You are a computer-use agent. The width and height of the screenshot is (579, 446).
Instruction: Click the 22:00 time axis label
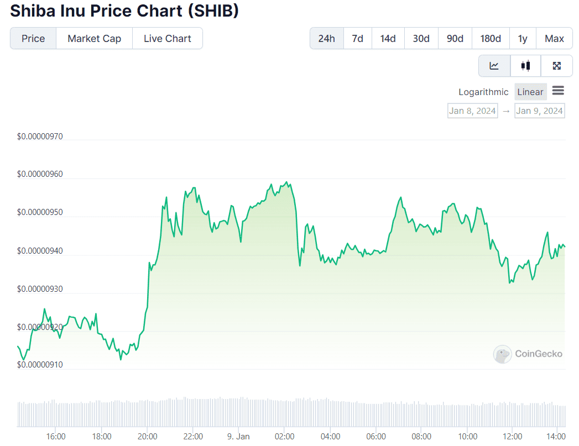pyautogui.click(x=193, y=437)
